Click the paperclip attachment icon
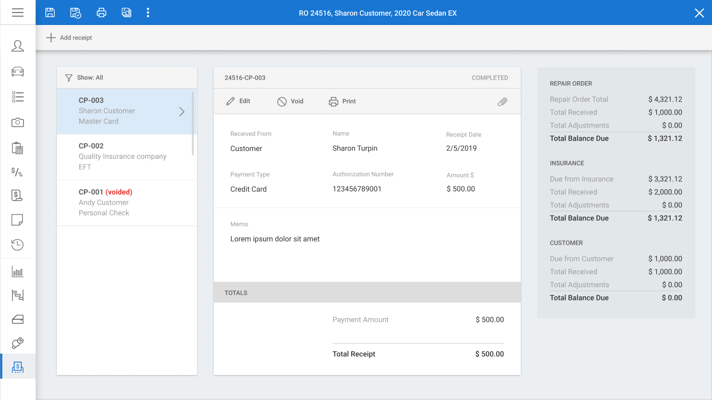The width and height of the screenshot is (712, 400). click(x=502, y=102)
